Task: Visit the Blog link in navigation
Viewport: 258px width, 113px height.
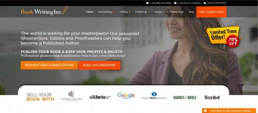Action: tap(191, 12)
